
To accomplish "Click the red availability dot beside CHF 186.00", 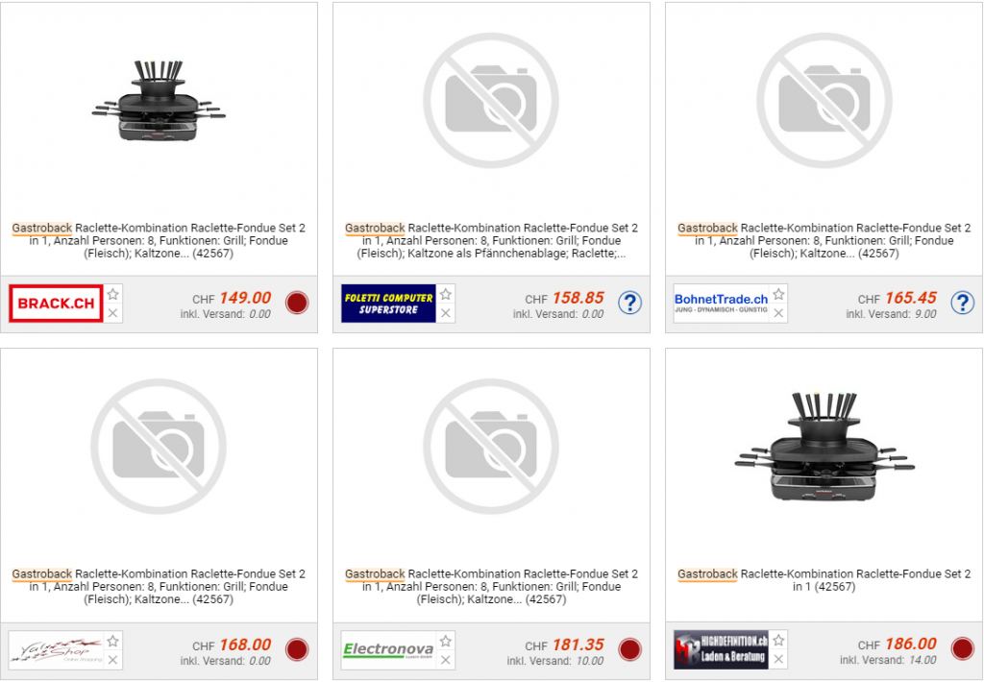I will (962, 648).
